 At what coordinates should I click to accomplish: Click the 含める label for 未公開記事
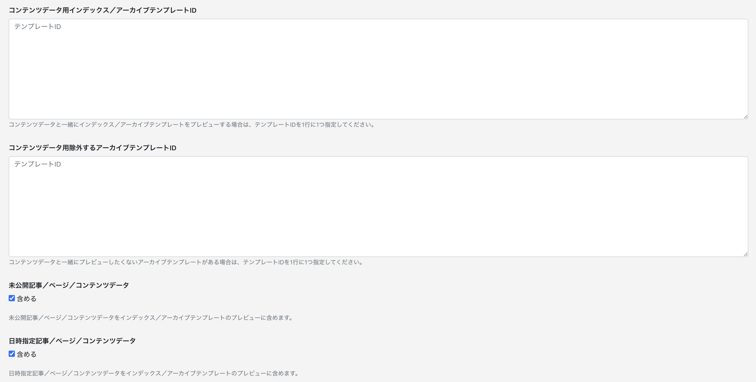27,299
